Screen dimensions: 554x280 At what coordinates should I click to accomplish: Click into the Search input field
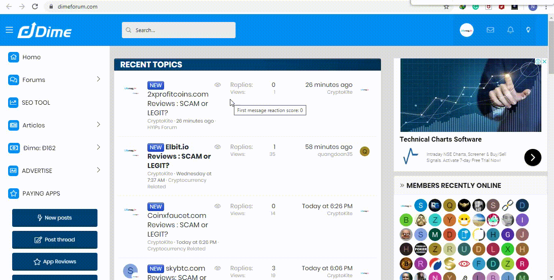[179, 30]
